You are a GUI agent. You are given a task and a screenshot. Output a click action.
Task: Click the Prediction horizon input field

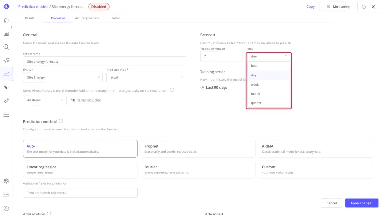221,56
